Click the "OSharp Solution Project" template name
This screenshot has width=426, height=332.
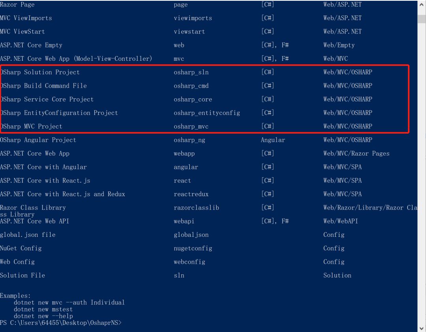point(40,72)
